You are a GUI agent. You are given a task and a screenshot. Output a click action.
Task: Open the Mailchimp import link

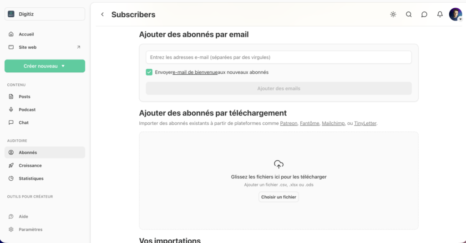(333, 123)
